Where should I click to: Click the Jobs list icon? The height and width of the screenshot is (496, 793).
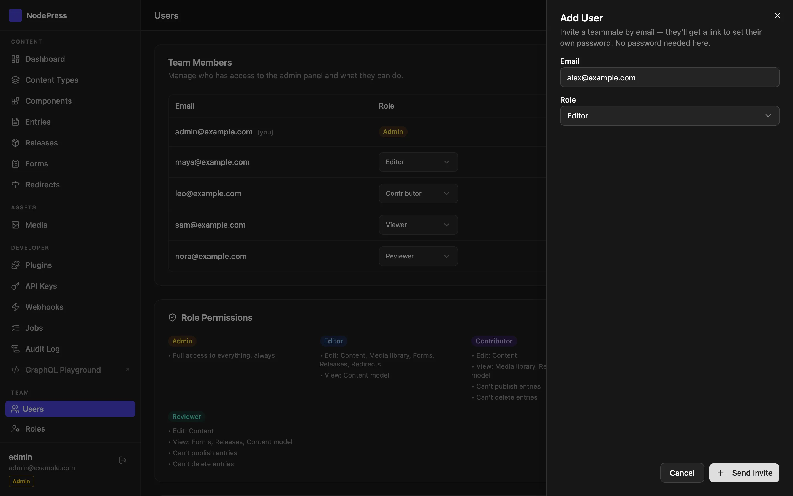[x=15, y=328]
